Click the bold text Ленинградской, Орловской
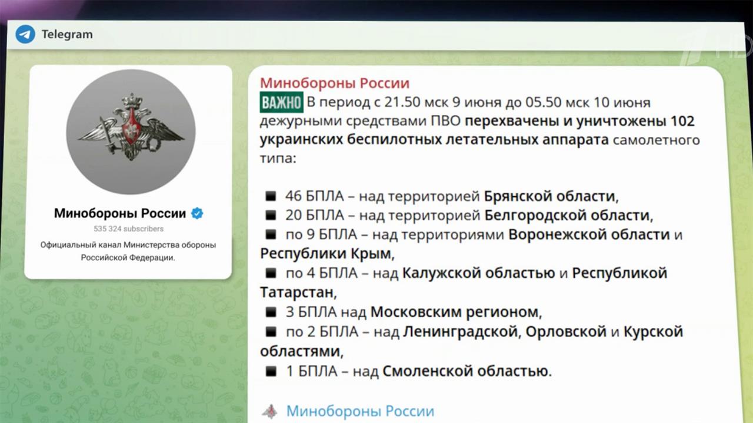This screenshot has height=423, width=753. 505,331
